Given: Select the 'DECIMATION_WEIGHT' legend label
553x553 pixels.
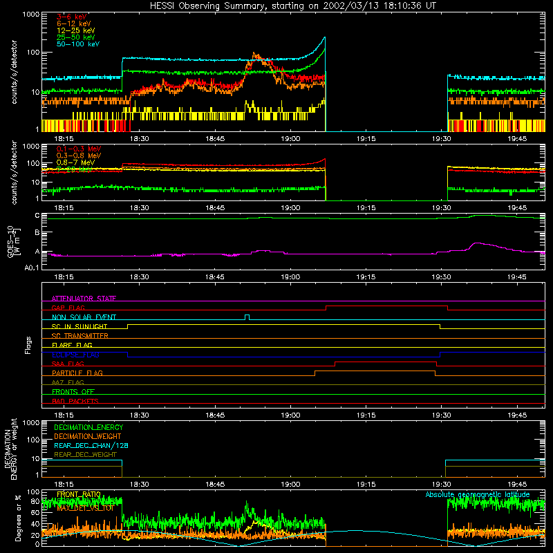Looking at the screenshot, I should [88, 436].
